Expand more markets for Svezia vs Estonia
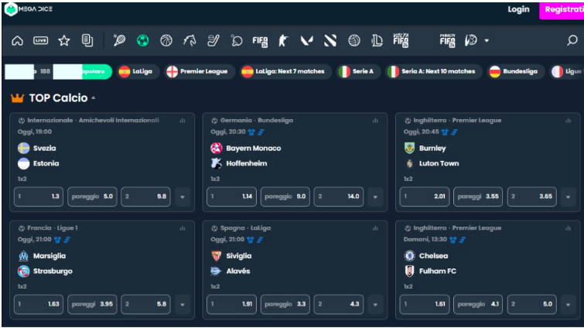584x328 pixels. click(x=183, y=196)
